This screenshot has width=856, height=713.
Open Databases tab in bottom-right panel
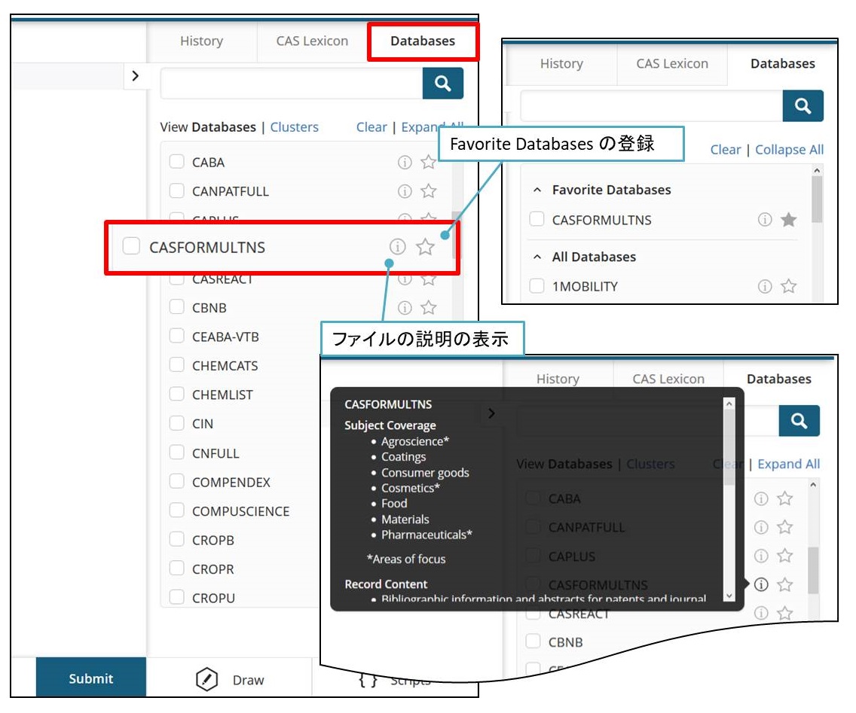[779, 379]
